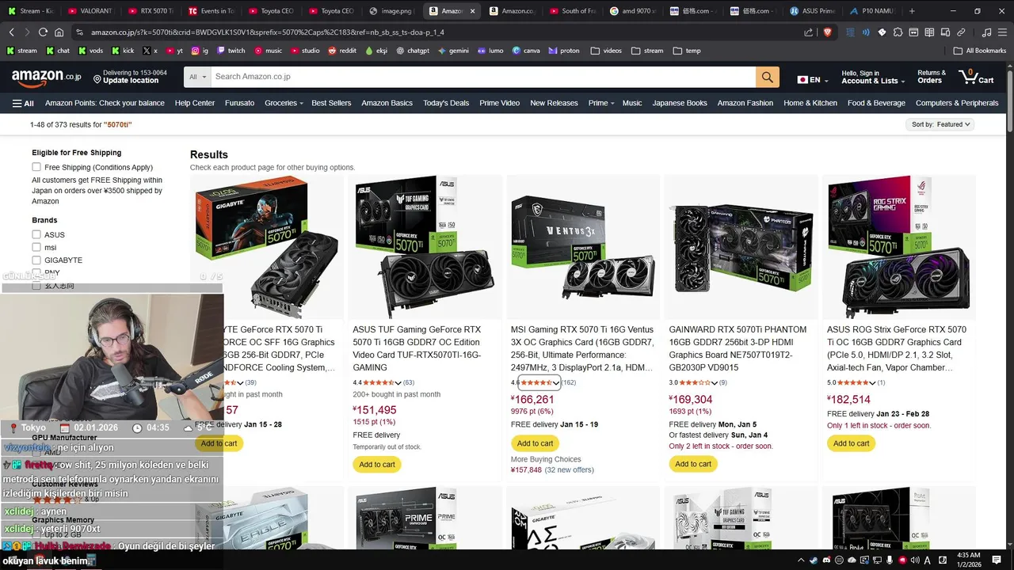The height and width of the screenshot is (570, 1014).
Task: Open Today's Deals nav item
Action: tap(446, 103)
